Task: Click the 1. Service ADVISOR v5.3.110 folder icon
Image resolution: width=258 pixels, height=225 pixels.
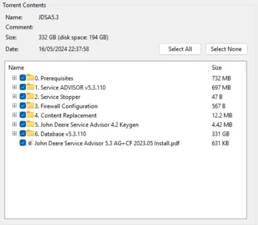Action: [x=30, y=86]
